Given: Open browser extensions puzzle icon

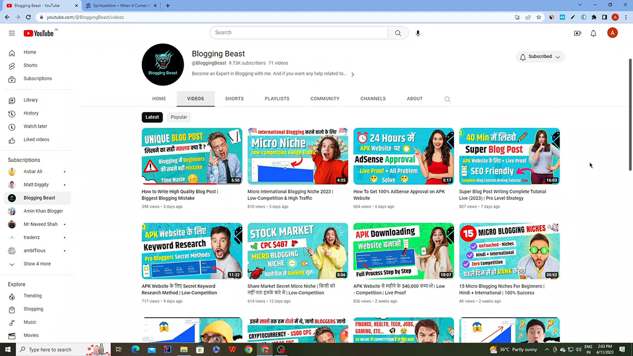Looking at the screenshot, I should [594, 17].
